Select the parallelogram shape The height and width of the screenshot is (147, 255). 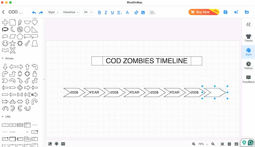pyautogui.click(x=12, y=36)
